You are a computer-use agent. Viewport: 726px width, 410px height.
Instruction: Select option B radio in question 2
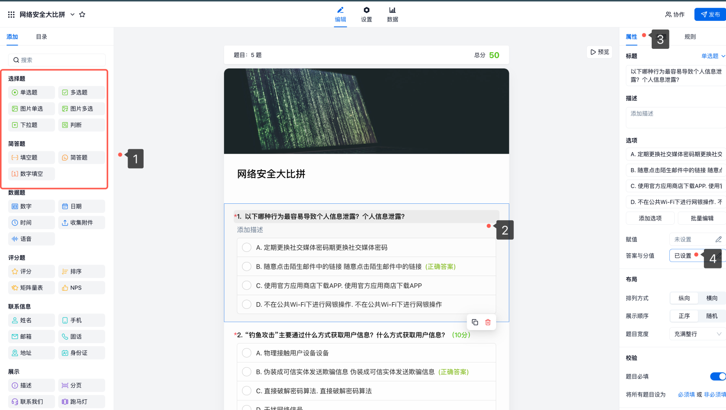click(247, 372)
